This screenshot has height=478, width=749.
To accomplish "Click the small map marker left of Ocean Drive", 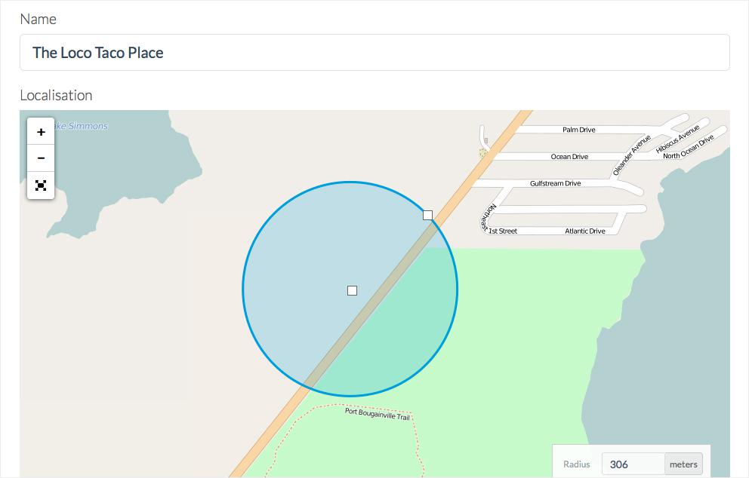I will 483,152.
